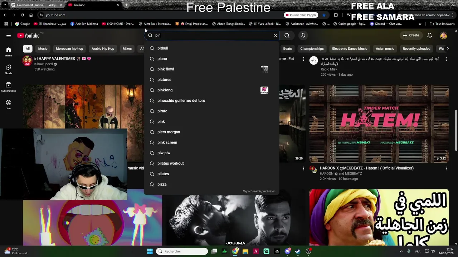Screen dimensions: 458x257
Task: Clear the search box with the X
Action: coord(275,35)
